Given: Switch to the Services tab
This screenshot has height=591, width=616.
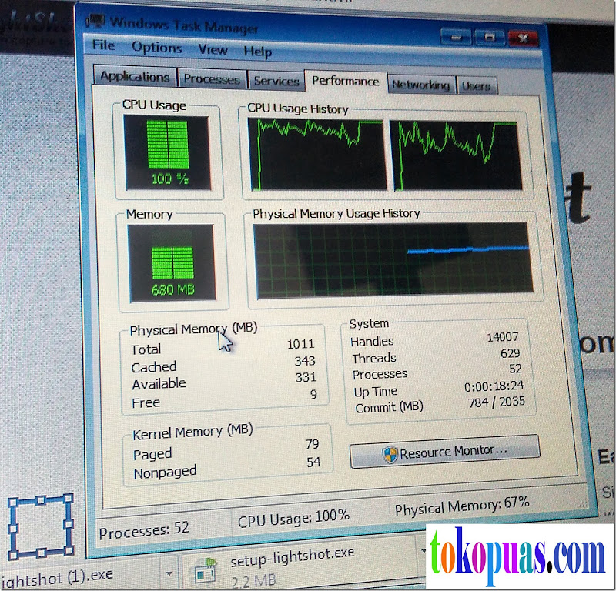Looking at the screenshot, I should [276, 81].
